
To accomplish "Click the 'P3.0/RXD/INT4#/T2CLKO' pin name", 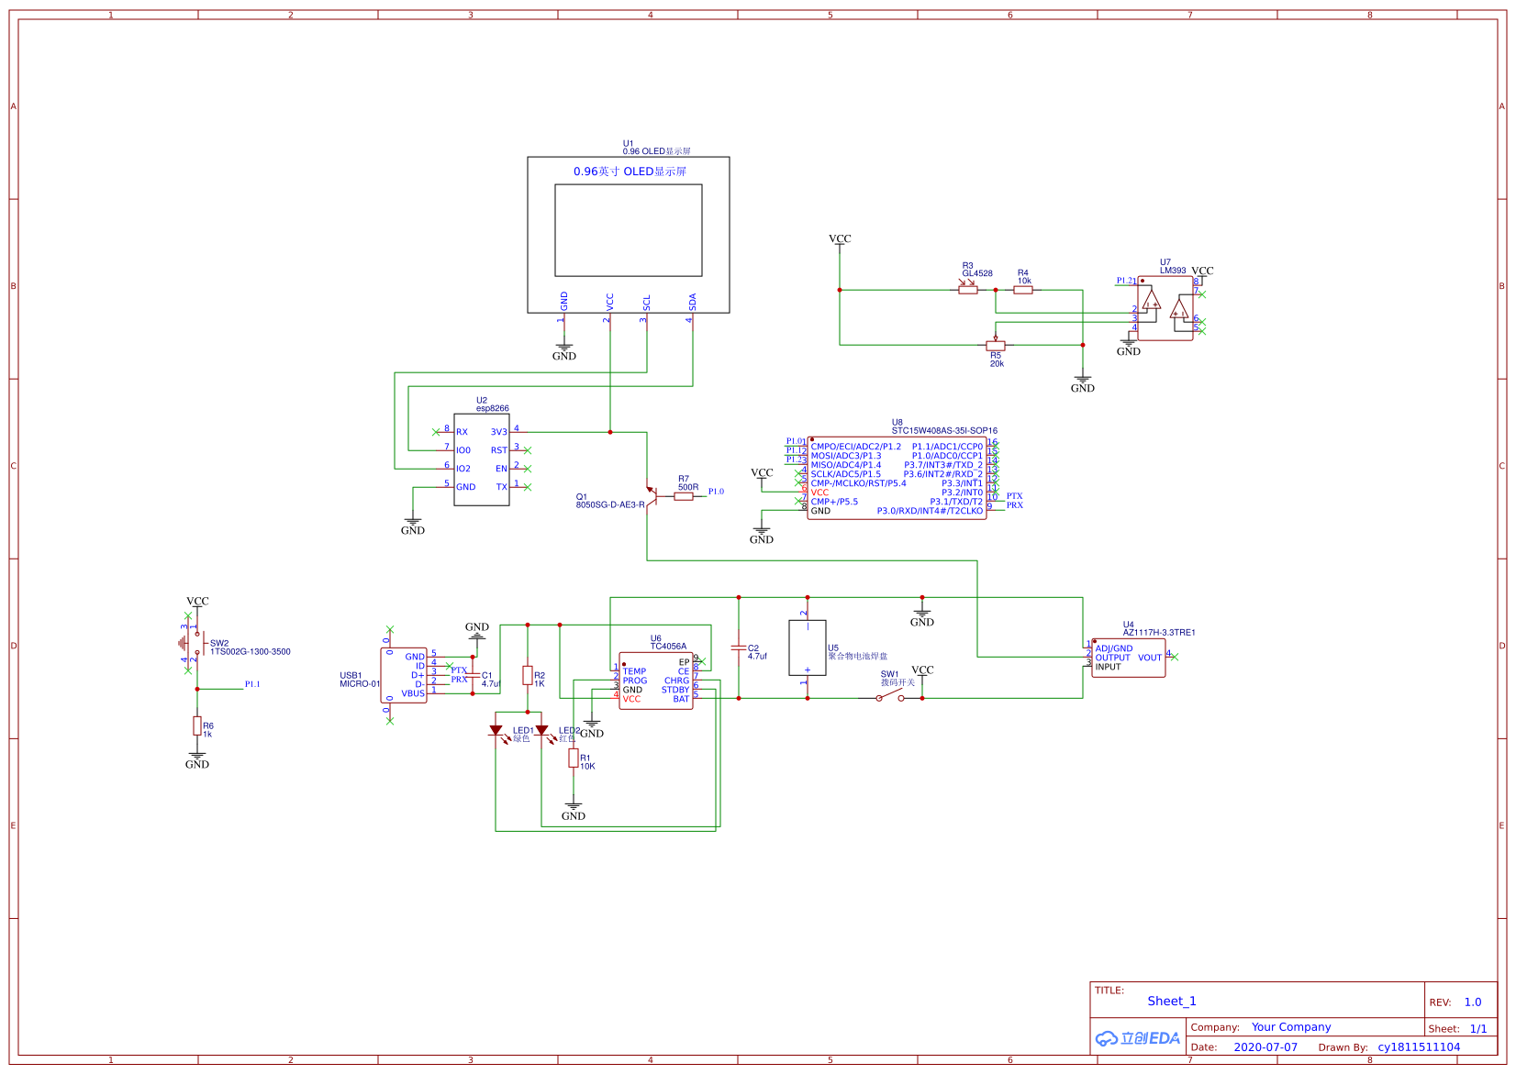I will 930,511.
